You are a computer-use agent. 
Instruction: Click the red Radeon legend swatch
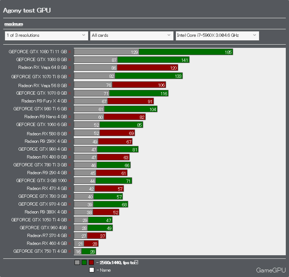coord(91,262)
